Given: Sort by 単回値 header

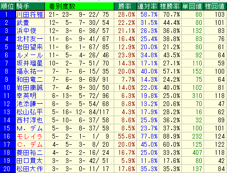Looking at the screenshot, I should [193, 6].
